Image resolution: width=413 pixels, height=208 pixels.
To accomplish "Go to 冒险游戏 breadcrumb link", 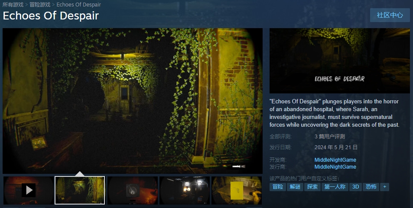I will pyautogui.click(x=40, y=4).
